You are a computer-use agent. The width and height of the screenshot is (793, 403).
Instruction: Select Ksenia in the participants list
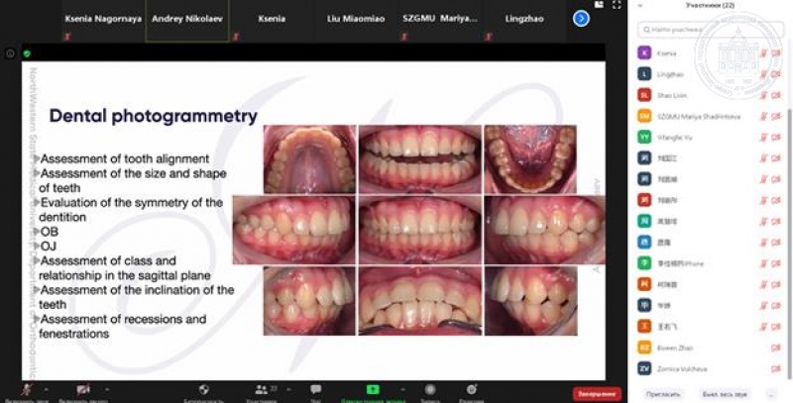[710, 53]
